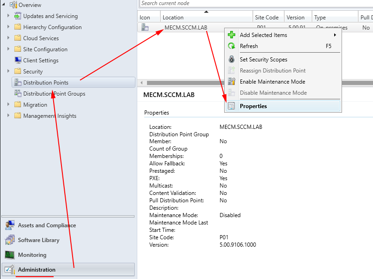
Task: Expand the Updates and Servicing node
Action: click(8, 16)
